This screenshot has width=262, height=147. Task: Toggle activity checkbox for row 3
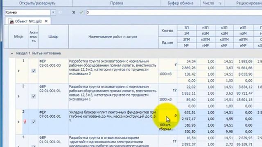[x=34, y=122]
